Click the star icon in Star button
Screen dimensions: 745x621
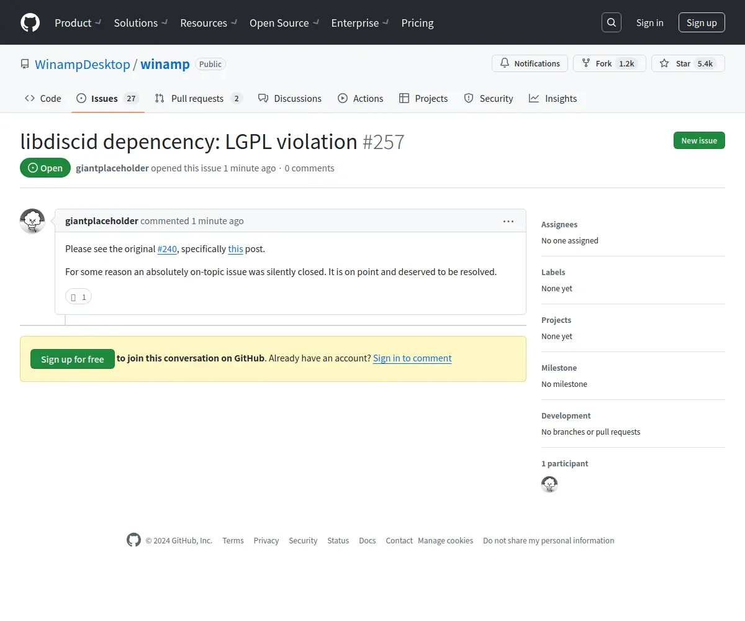pos(664,63)
